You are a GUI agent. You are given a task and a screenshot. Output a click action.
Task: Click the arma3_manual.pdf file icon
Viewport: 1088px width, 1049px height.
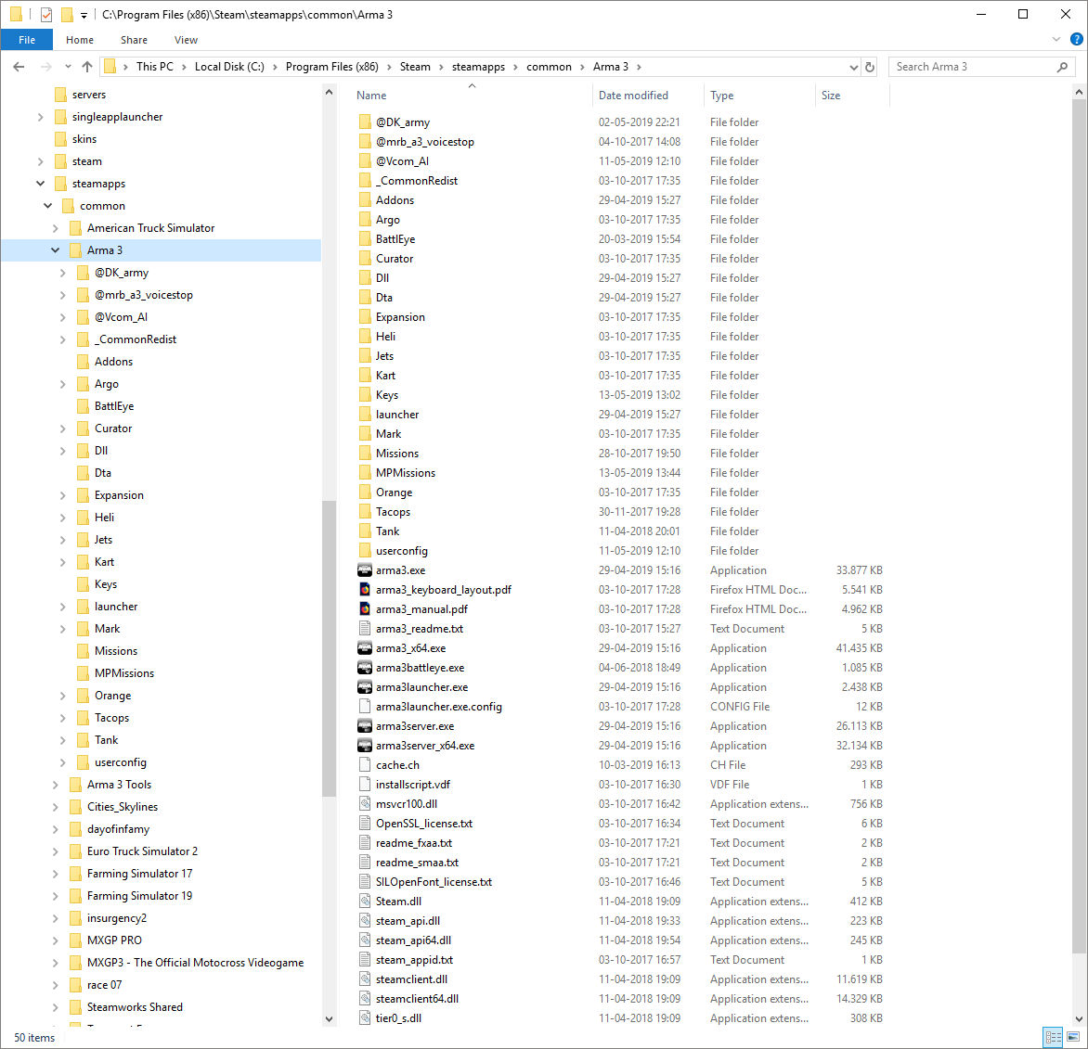coord(364,609)
